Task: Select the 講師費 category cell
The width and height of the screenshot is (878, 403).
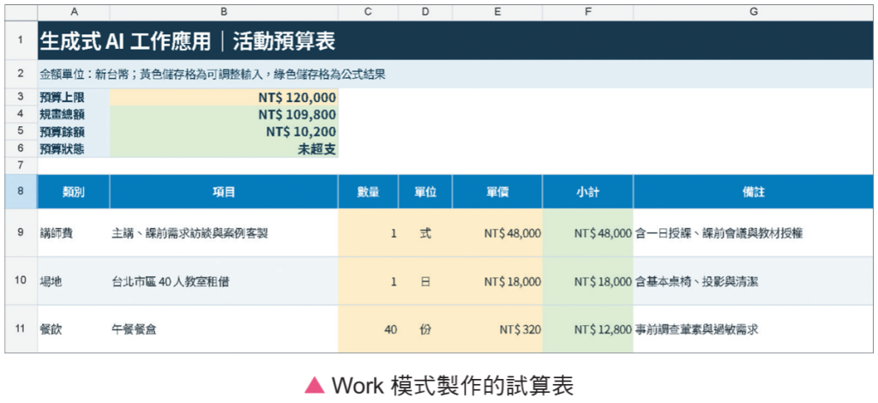Action: point(74,233)
